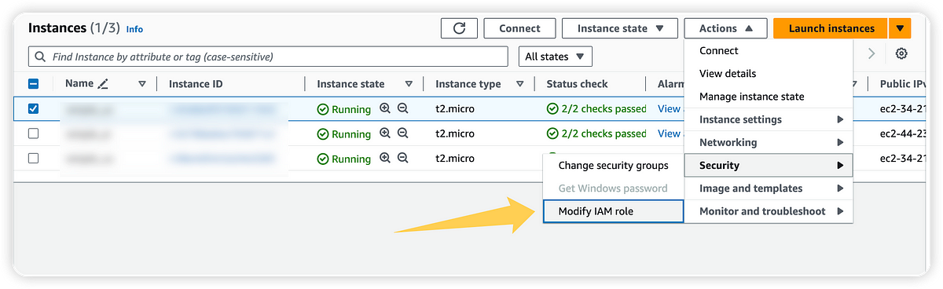Click the Connect button in toolbar
Screen dimensions: 943x289
(519, 28)
